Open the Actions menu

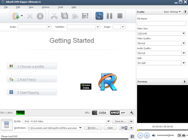pos(46,7)
